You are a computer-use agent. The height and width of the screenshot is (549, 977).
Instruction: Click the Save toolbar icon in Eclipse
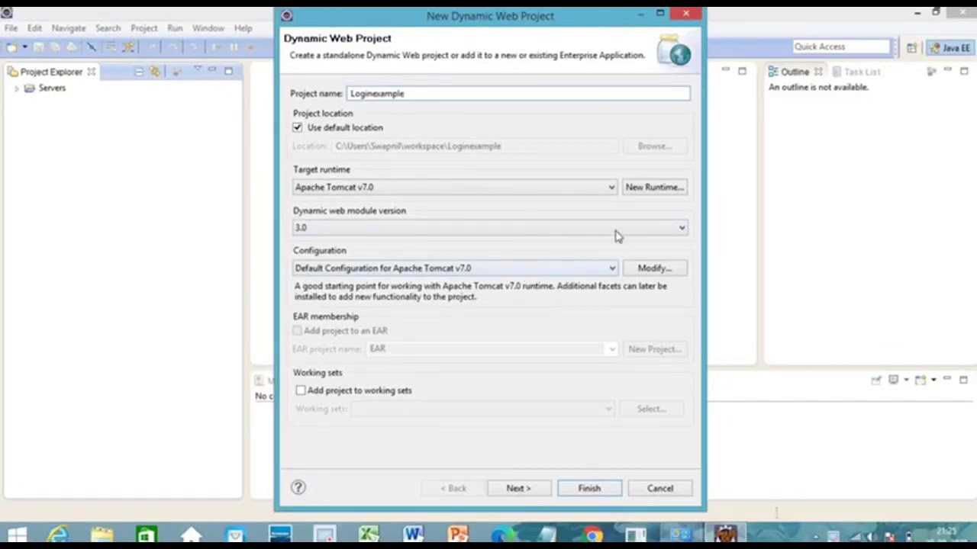38,47
